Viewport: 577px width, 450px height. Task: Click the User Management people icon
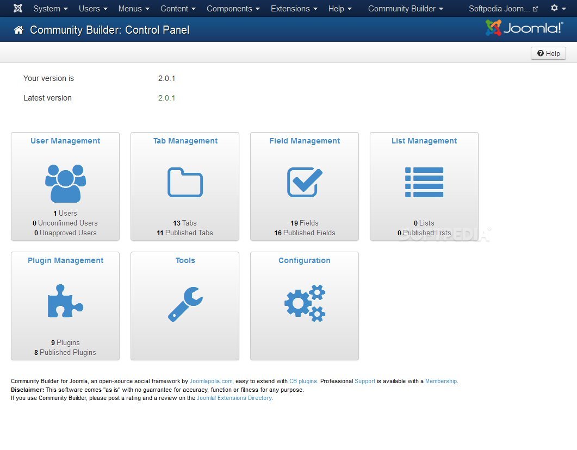[x=65, y=184]
